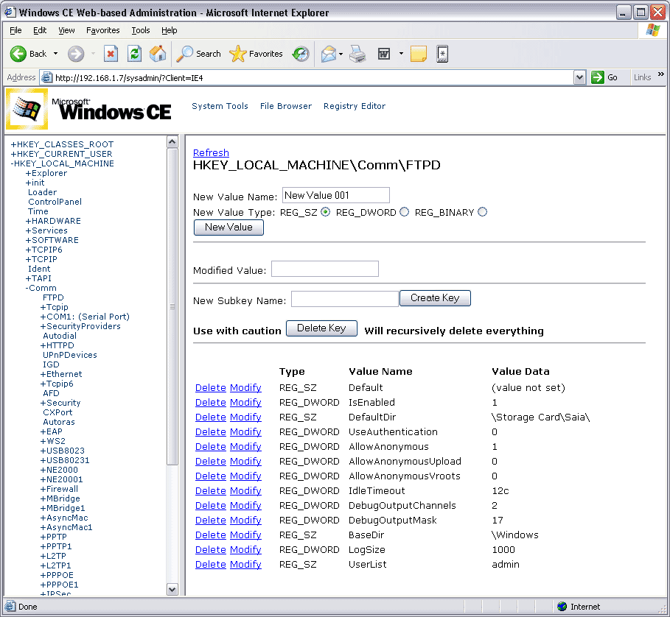Open the Tools menu
Image resolution: width=670 pixels, height=617 pixels.
pyautogui.click(x=141, y=30)
